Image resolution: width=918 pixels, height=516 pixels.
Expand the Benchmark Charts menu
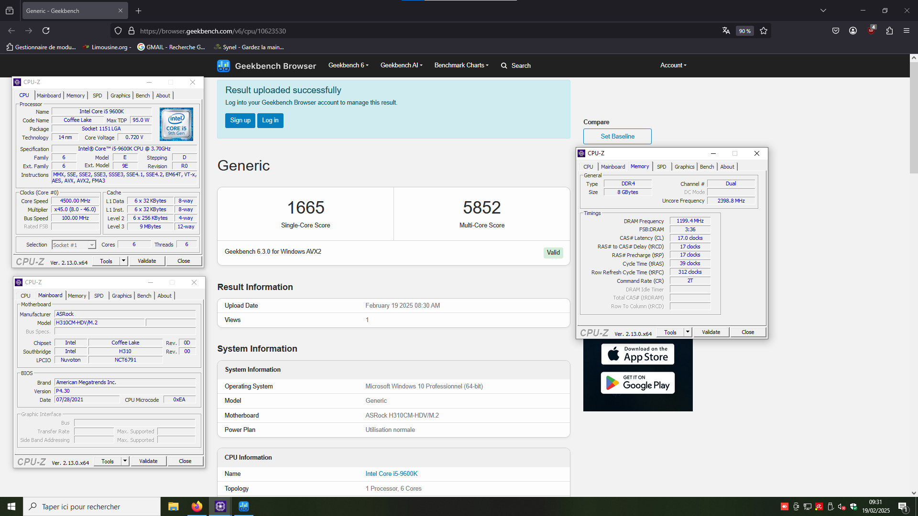click(x=461, y=65)
